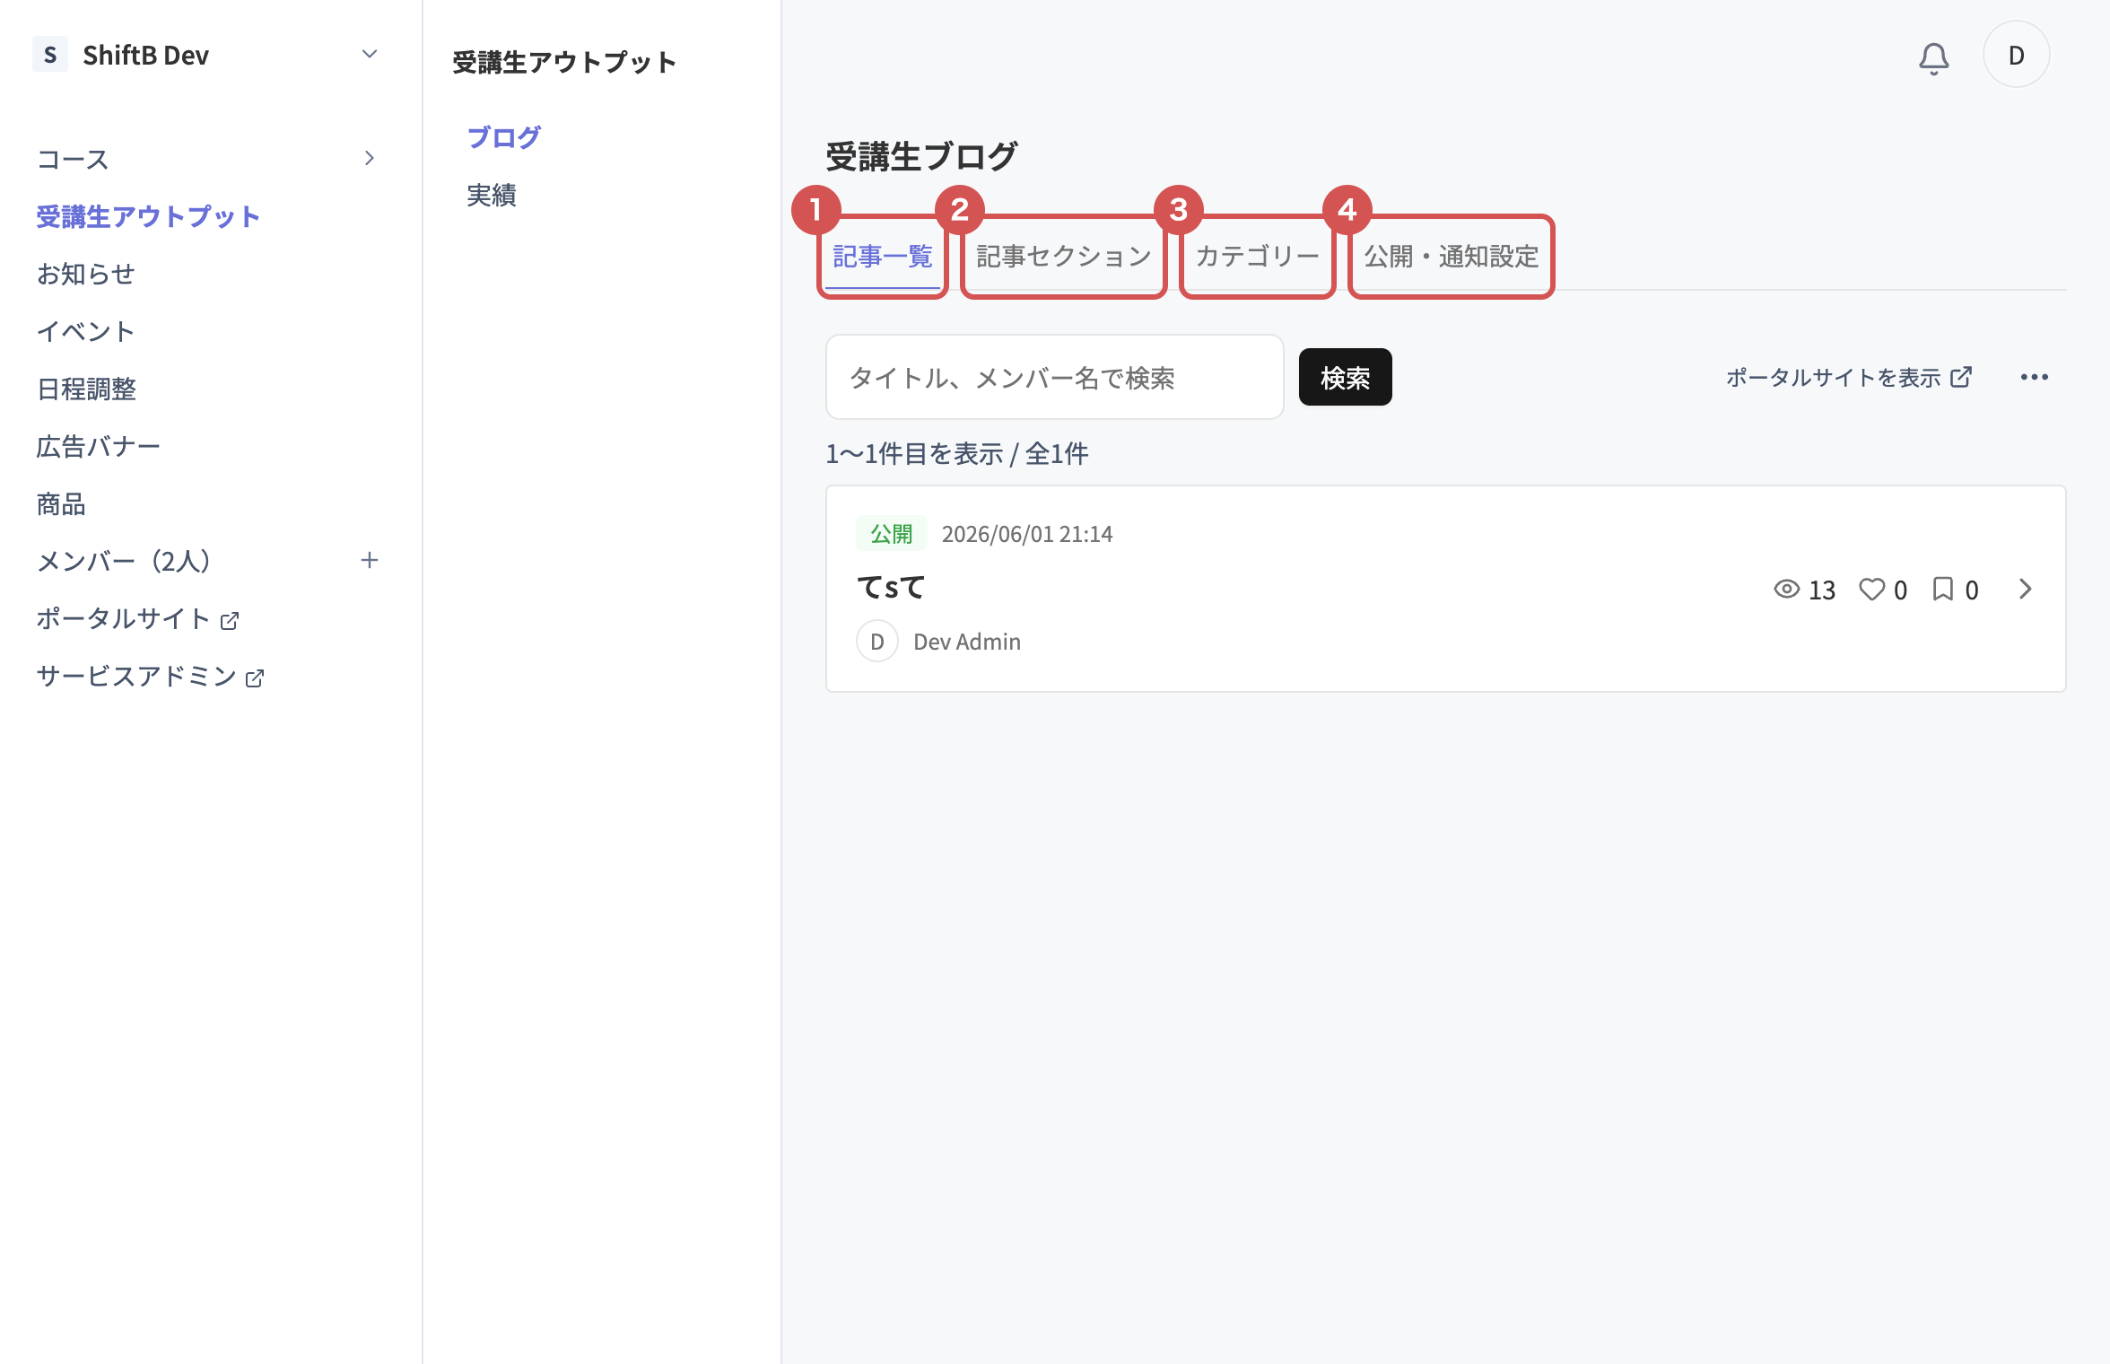Switch to the 記事一覧 tab
This screenshot has height=1364, width=2110.
883,257
